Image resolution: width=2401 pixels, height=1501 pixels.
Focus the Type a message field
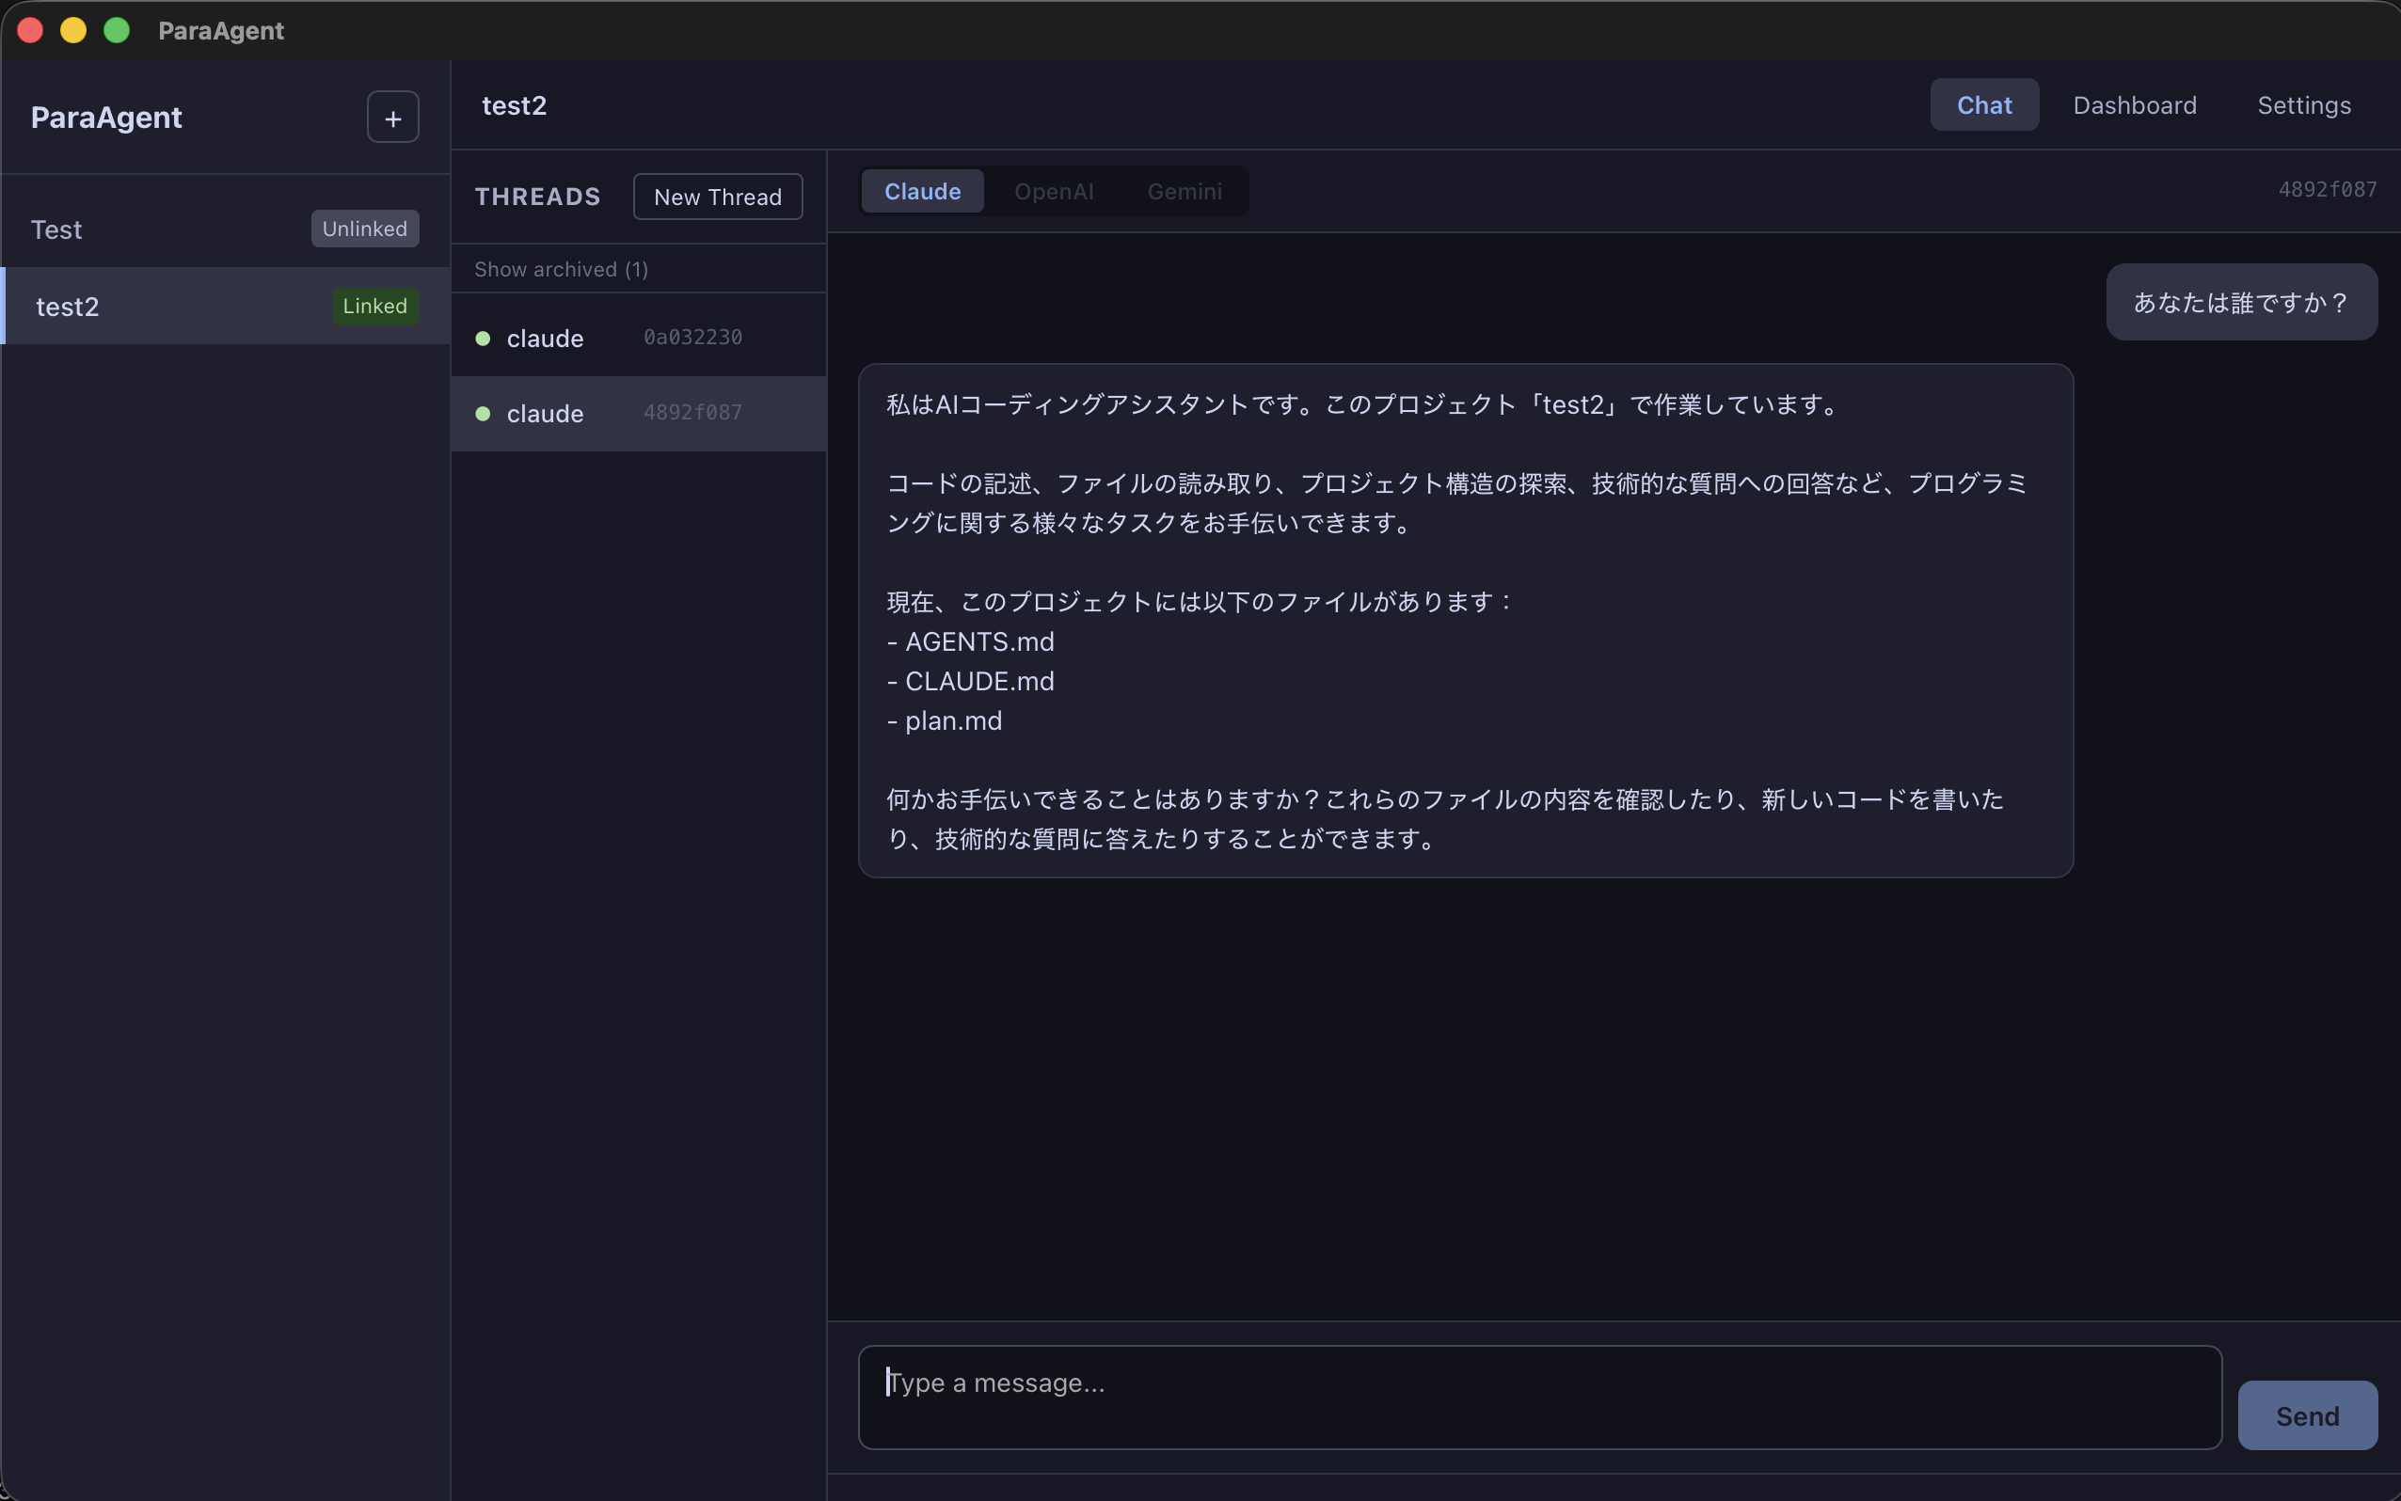1538,1396
